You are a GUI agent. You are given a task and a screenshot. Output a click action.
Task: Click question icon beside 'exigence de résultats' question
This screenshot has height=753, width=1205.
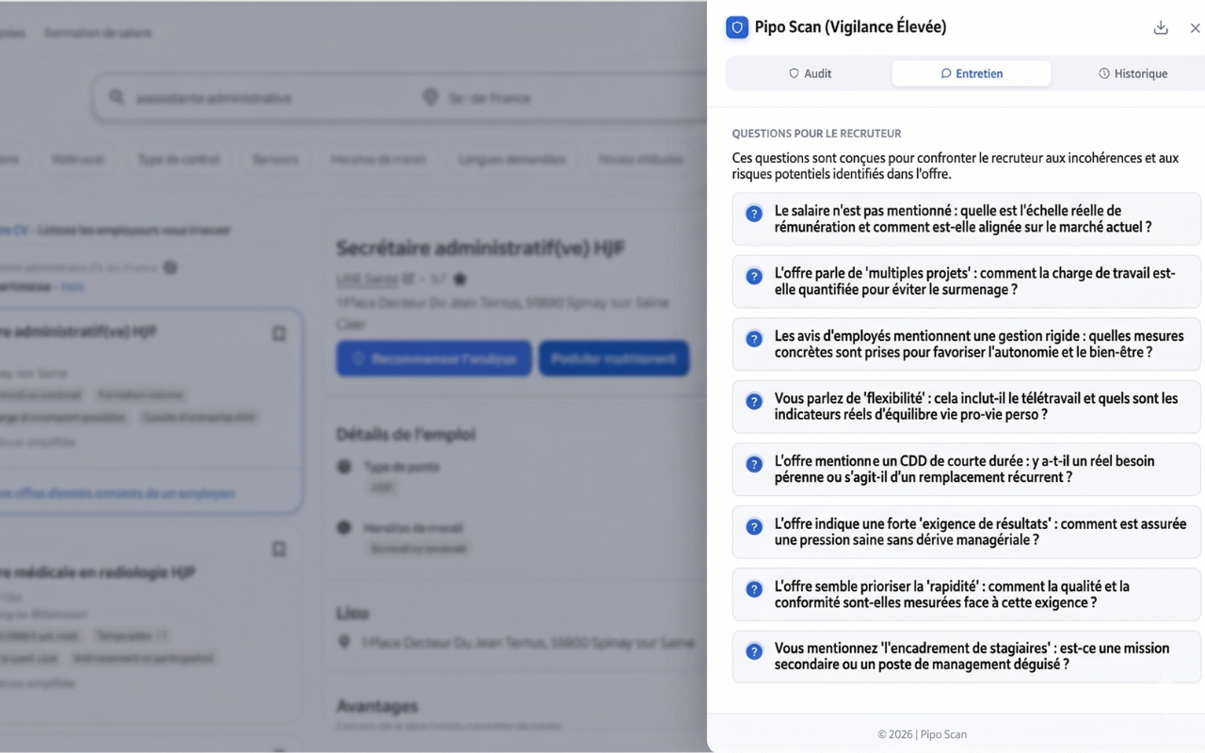tap(754, 527)
